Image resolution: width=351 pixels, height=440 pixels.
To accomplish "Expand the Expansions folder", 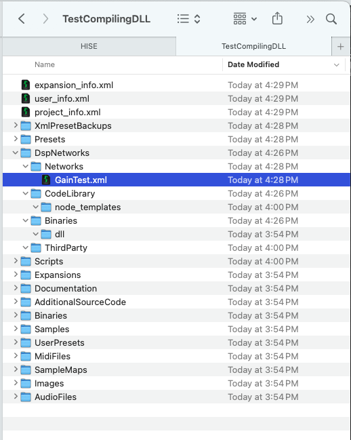I will [16, 274].
